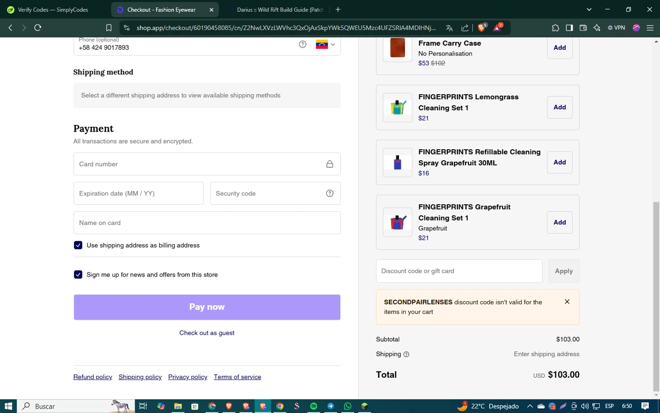Open the browser hamburger menu
This screenshot has width=660, height=413.
point(650,28)
